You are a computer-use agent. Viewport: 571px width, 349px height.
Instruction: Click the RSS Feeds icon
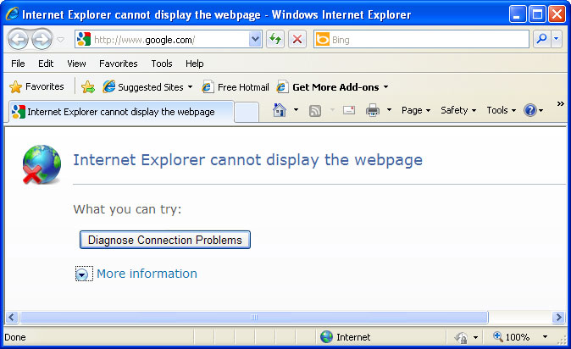[x=315, y=110]
